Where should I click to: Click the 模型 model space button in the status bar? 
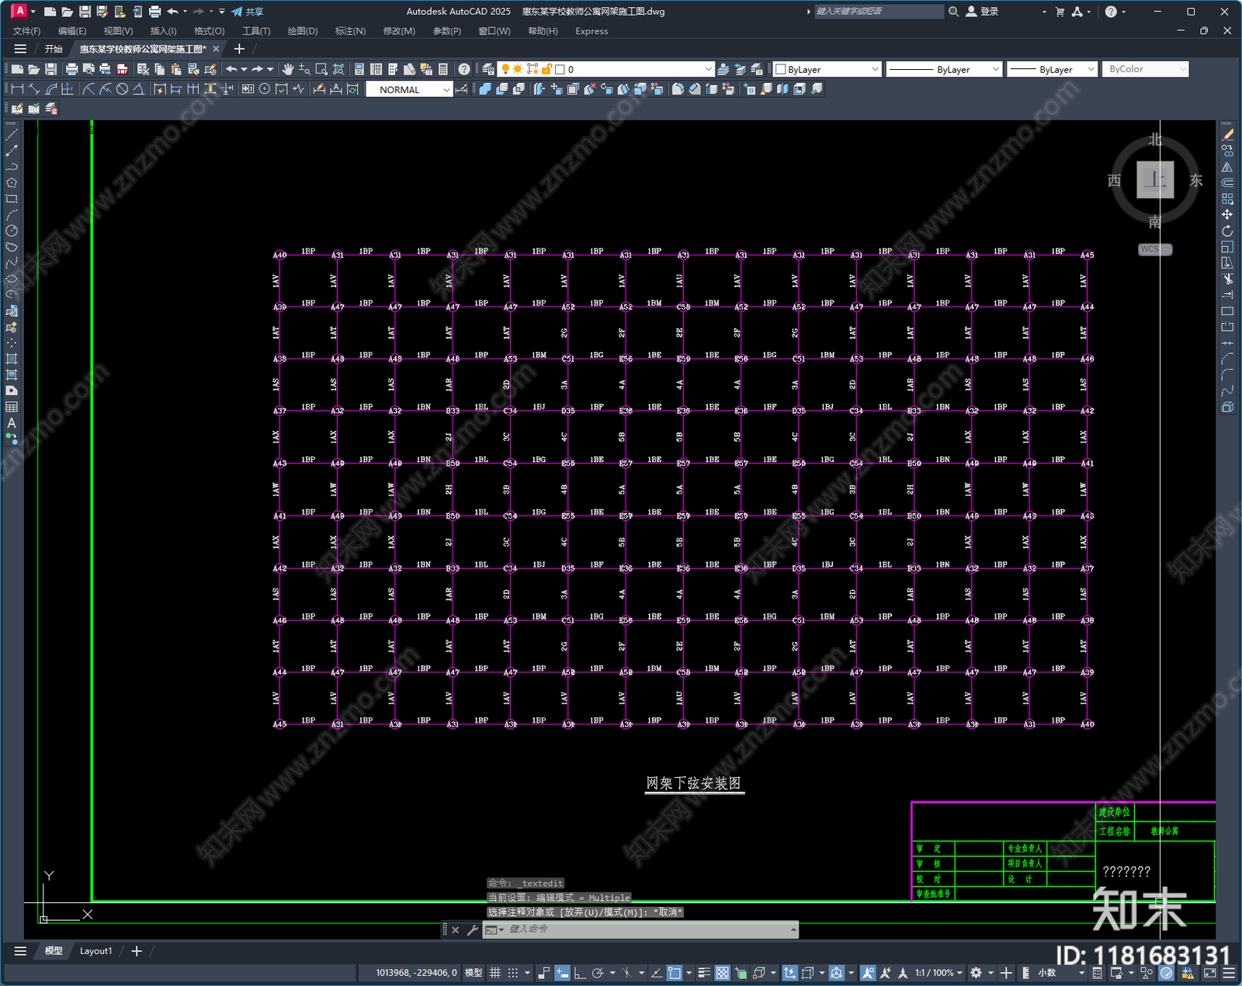tap(474, 973)
